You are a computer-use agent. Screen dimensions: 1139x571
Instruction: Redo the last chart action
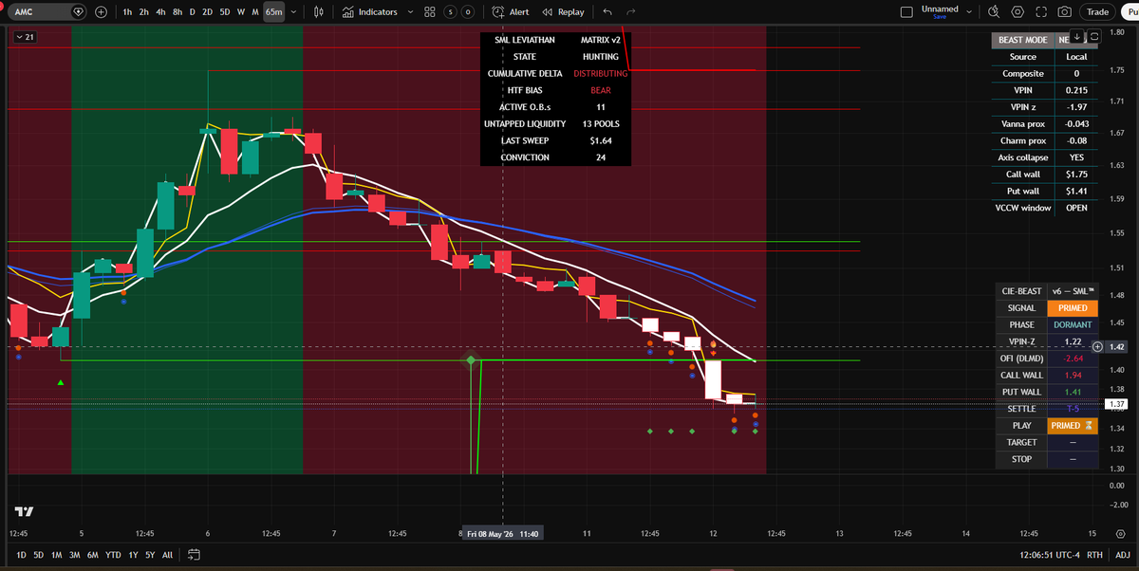pos(631,12)
